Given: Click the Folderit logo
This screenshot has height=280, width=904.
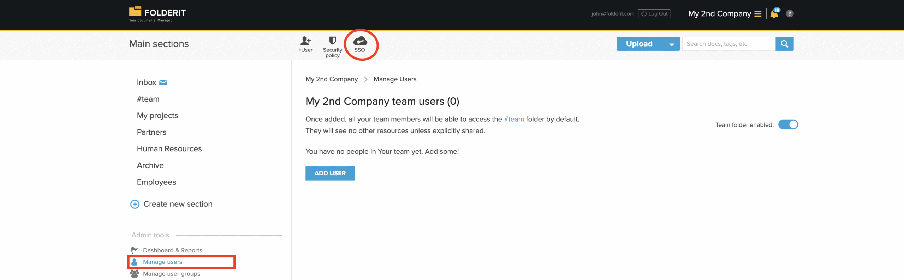Looking at the screenshot, I should pyautogui.click(x=157, y=14).
